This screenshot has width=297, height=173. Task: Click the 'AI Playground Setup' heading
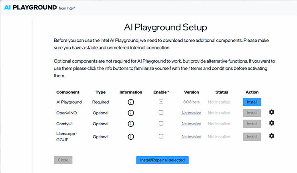165,27
